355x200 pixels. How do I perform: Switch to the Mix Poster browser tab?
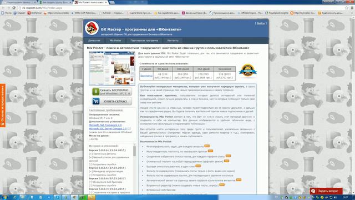[90, 2]
